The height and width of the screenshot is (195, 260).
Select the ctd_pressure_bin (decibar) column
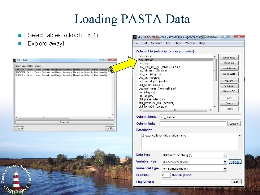[176, 103]
